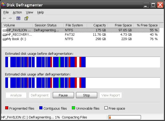This screenshot has height=121, width=165.
Task: Close the Disk Defragmenter window
Action: click(160, 5)
